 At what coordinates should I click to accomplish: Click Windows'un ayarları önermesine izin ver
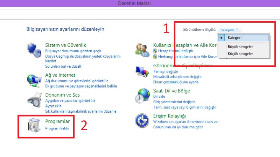(x=186, y=122)
